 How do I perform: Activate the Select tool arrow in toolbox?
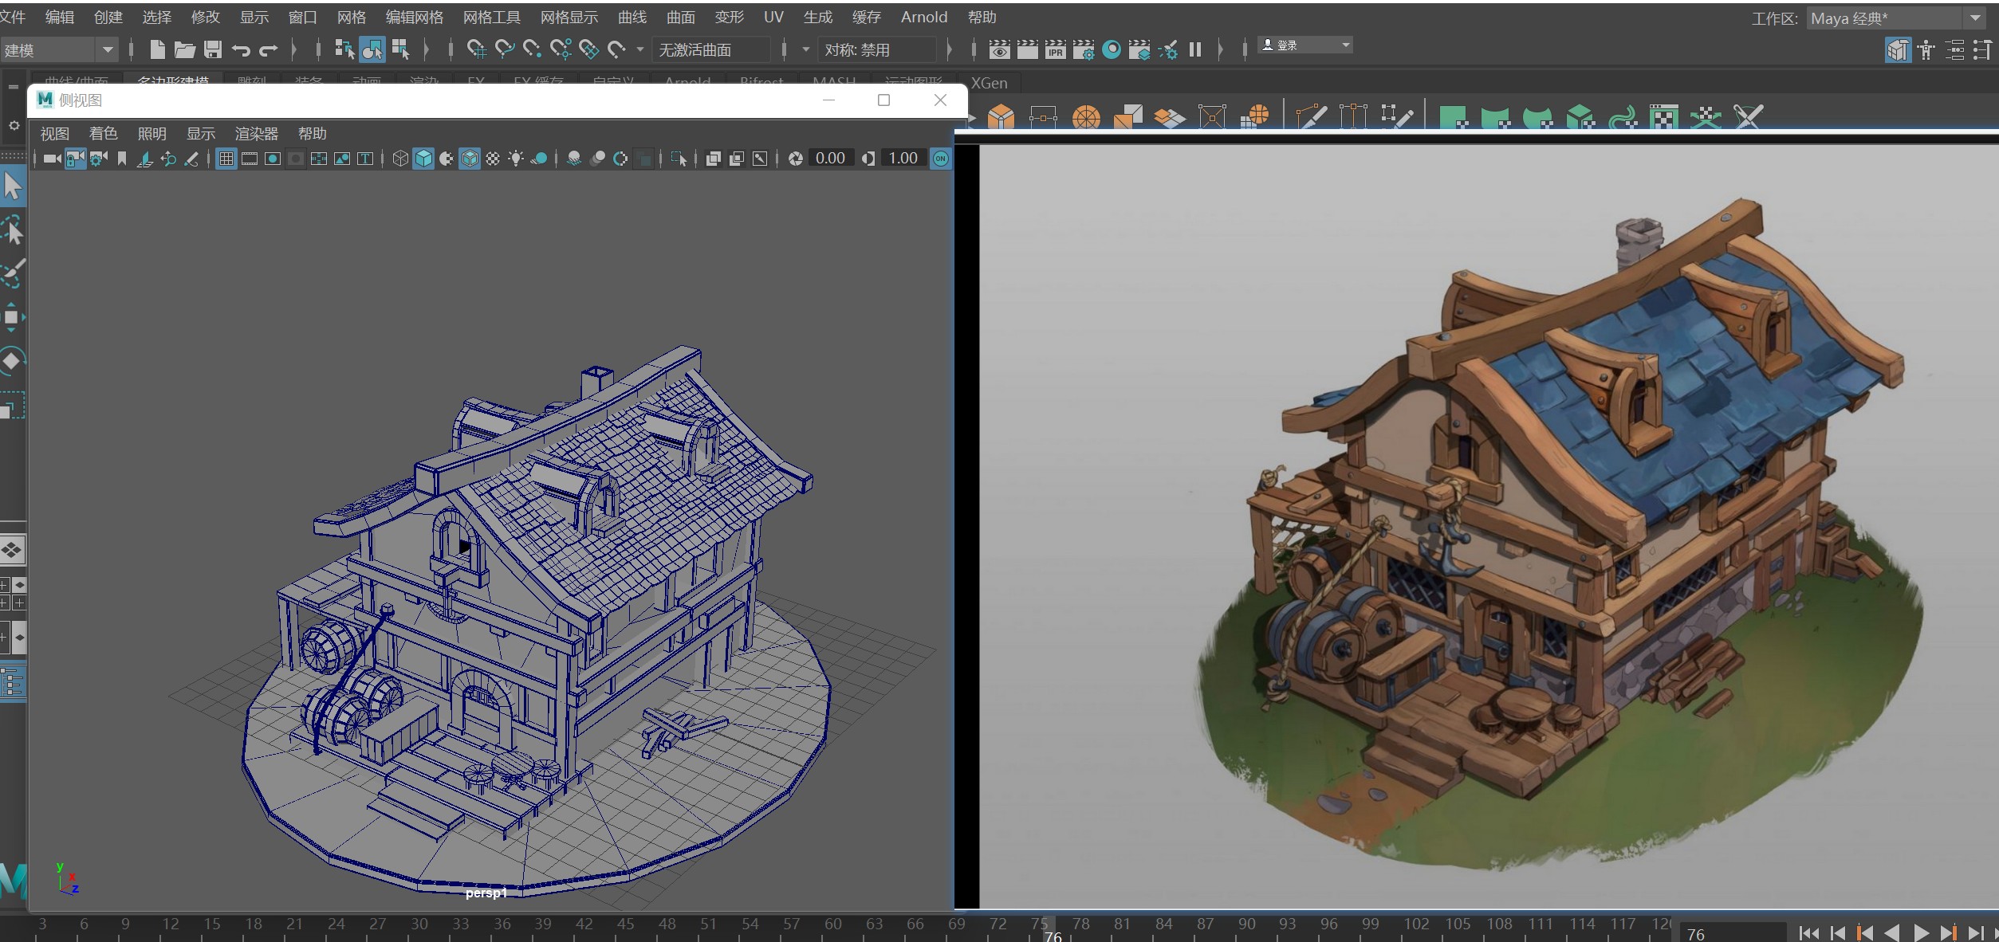tap(13, 186)
